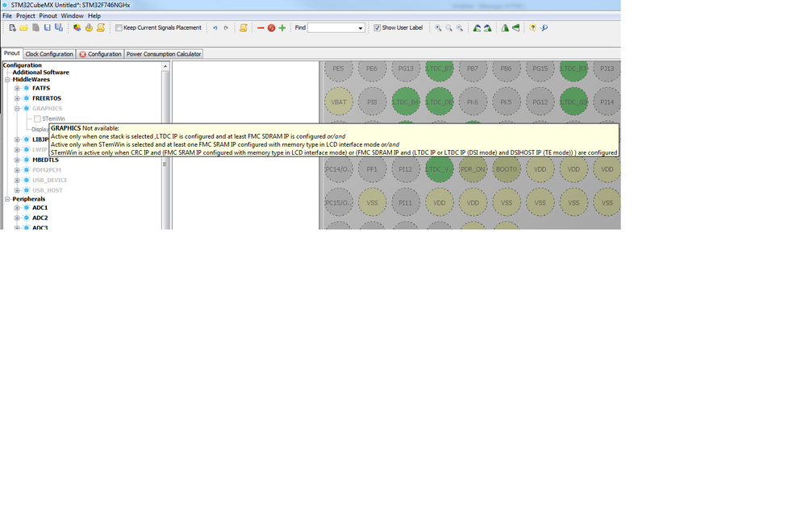Toggle Keep Current Signals Placement checkbox
Screen dimensions: 805x520
coord(119,27)
